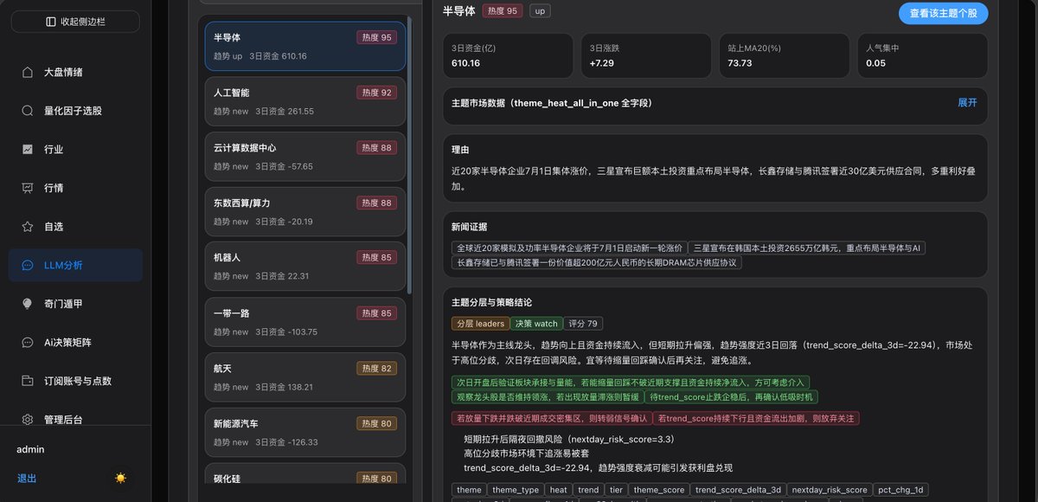Click the collapse-sidebar panel icon
Viewport: 1038px width, 502px height.
(x=51, y=22)
